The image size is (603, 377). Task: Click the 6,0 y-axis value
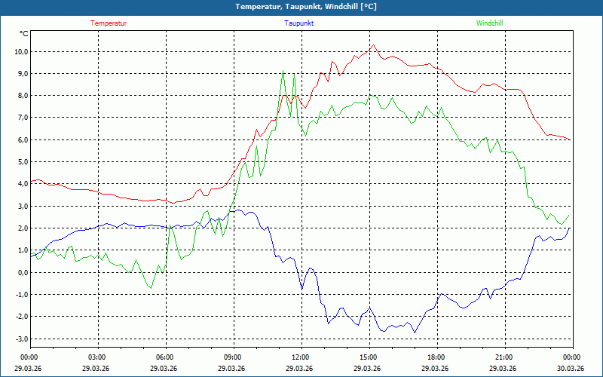23,140
